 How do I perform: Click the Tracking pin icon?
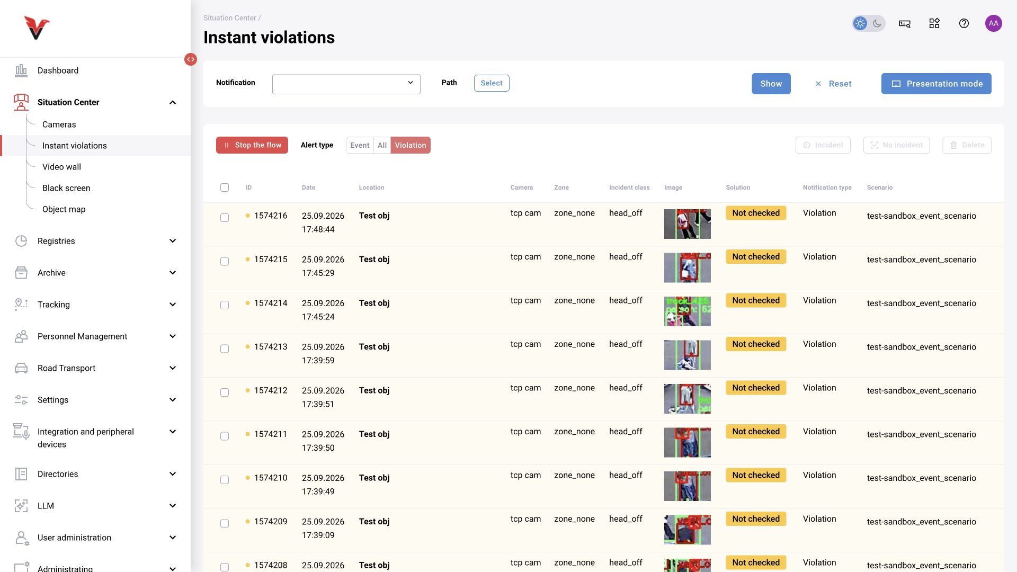pyautogui.click(x=21, y=305)
